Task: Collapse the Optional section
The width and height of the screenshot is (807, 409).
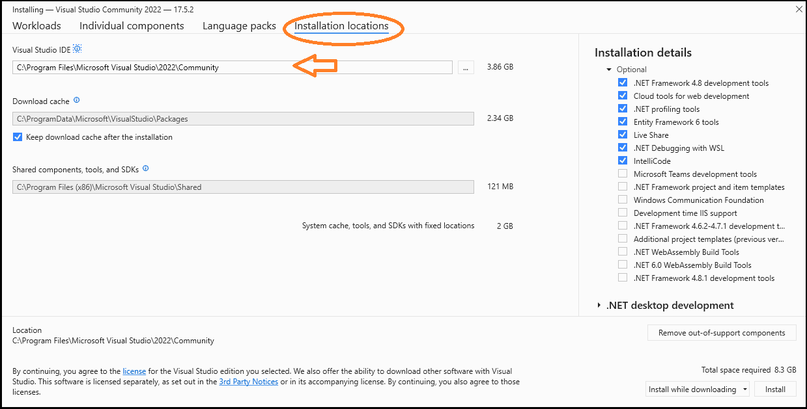Action: pyautogui.click(x=608, y=69)
